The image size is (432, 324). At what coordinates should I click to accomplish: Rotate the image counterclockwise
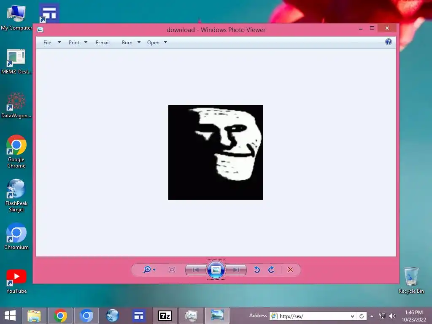(257, 270)
